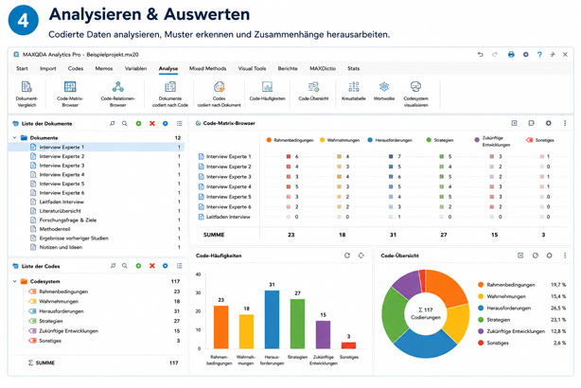Image resolution: width=581 pixels, height=388 pixels.
Task: Open the Dokument-Vergleich tool
Action: tap(26, 94)
